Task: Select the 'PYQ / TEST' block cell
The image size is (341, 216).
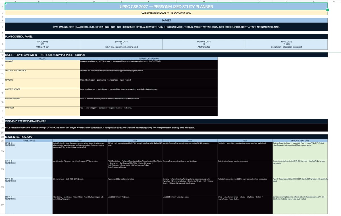Action: [x=43, y=111]
